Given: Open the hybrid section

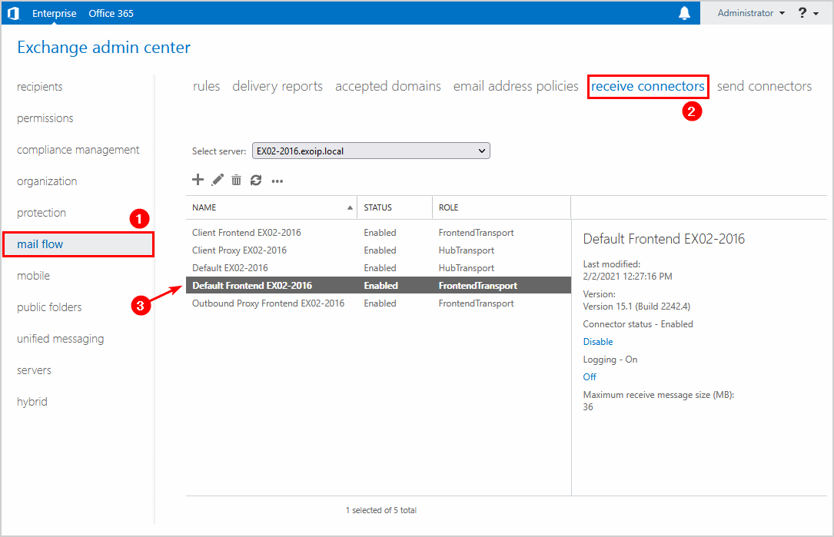Looking at the screenshot, I should (x=32, y=402).
